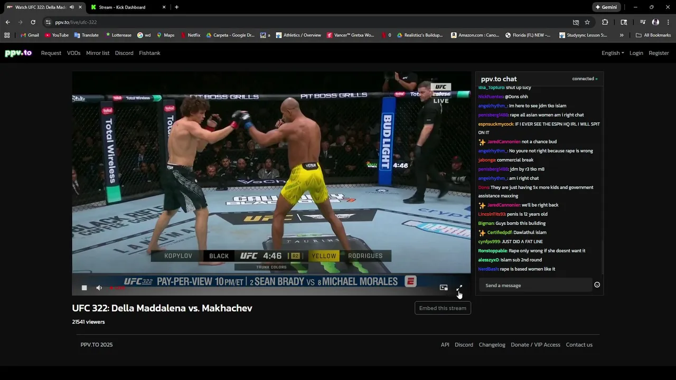676x380 pixels.
Task: Open the Fishtank nav item
Action: coord(149,53)
